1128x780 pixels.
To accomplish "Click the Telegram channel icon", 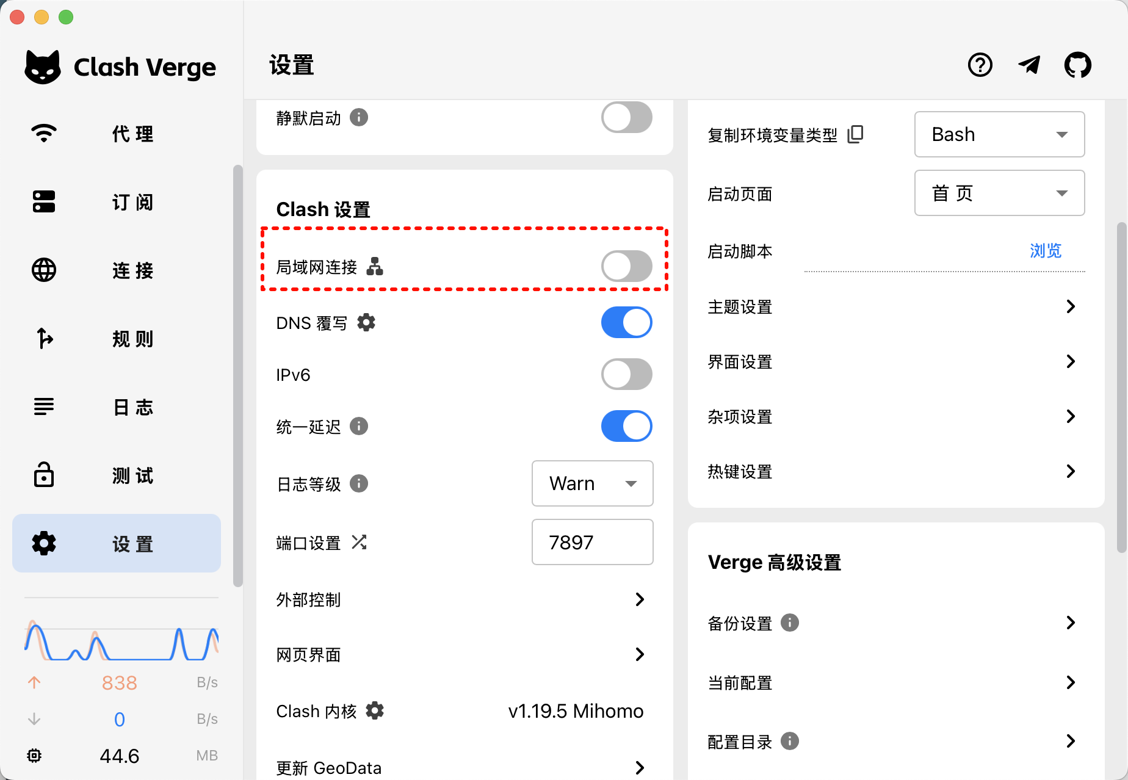I will pyautogui.click(x=1029, y=65).
